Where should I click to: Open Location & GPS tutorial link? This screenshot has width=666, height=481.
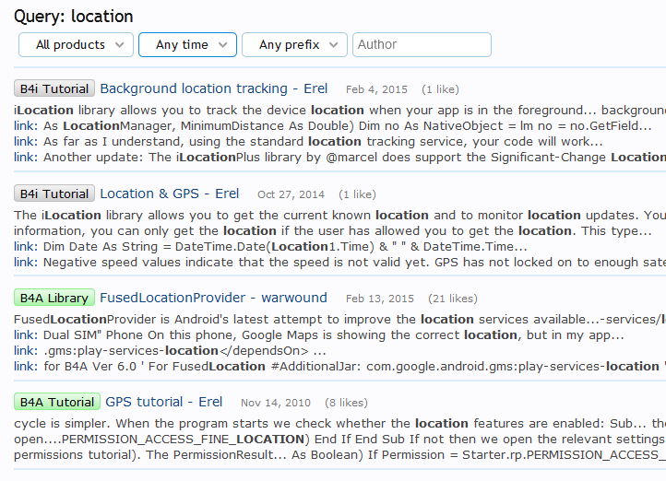click(x=169, y=194)
